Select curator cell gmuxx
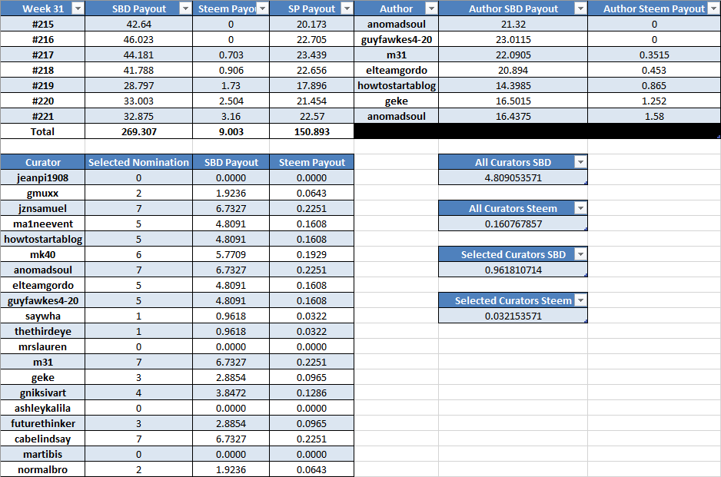Screen dimensions: 721x477 [43, 193]
